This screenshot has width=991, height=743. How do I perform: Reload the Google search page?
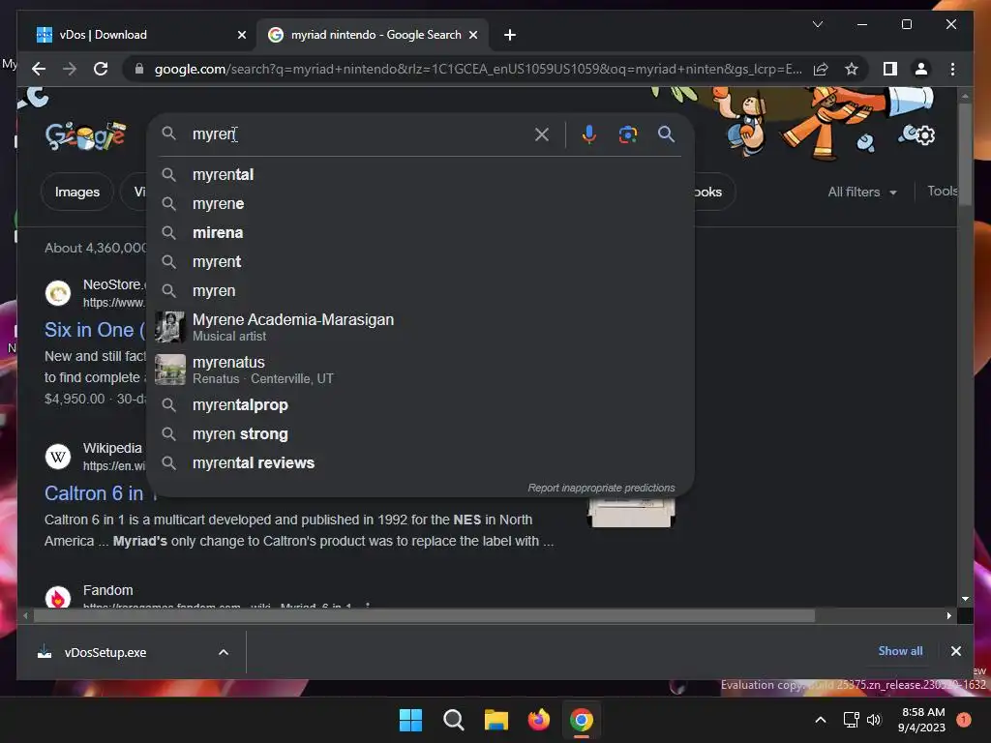101,69
